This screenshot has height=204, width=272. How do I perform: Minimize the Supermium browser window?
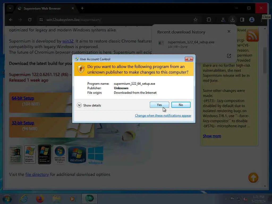point(237,8)
